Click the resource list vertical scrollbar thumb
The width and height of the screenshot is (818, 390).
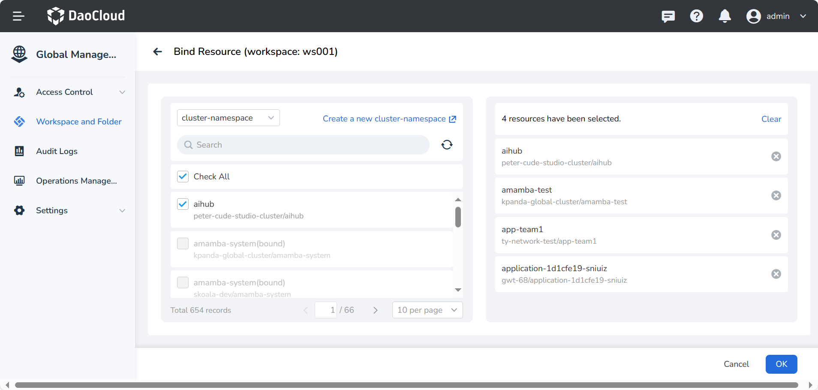click(x=458, y=217)
